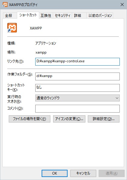Focus the ショートカットキー field showing なし
Viewport: 127px width, 180px height.
click(x=78, y=88)
